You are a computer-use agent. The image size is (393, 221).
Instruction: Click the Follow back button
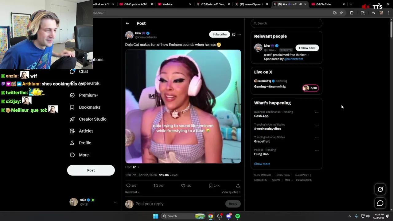point(307,48)
